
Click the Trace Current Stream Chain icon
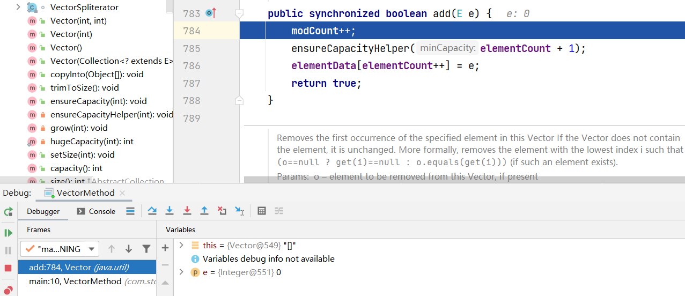pos(279,211)
